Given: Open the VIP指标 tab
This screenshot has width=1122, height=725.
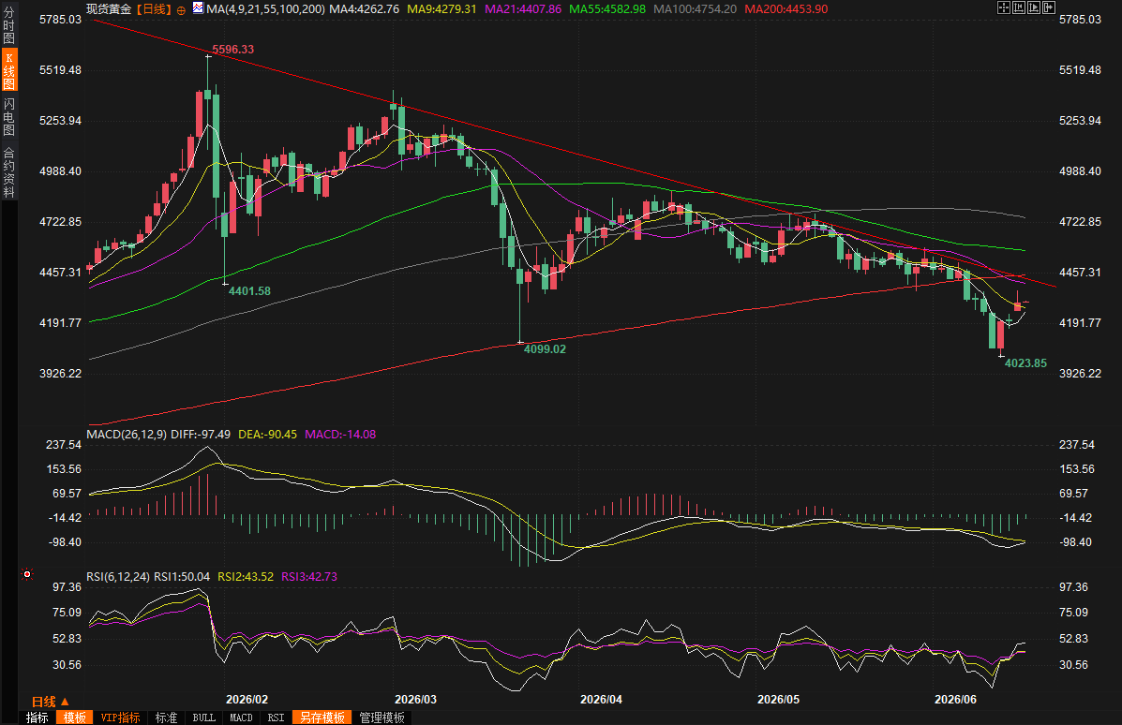Looking at the screenshot, I should point(120,718).
